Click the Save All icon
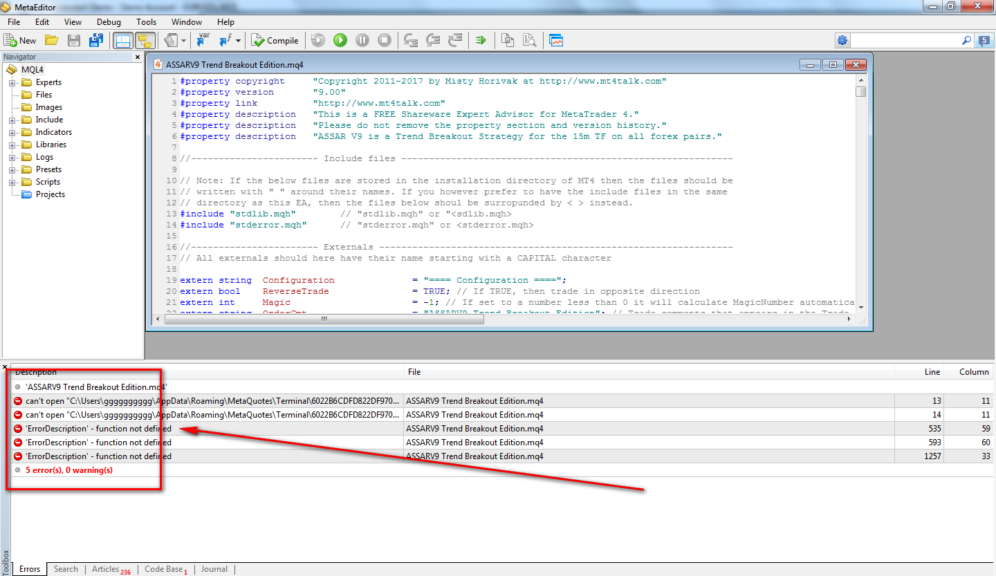Image resolution: width=996 pixels, height=576 pixels. (95, 40)
